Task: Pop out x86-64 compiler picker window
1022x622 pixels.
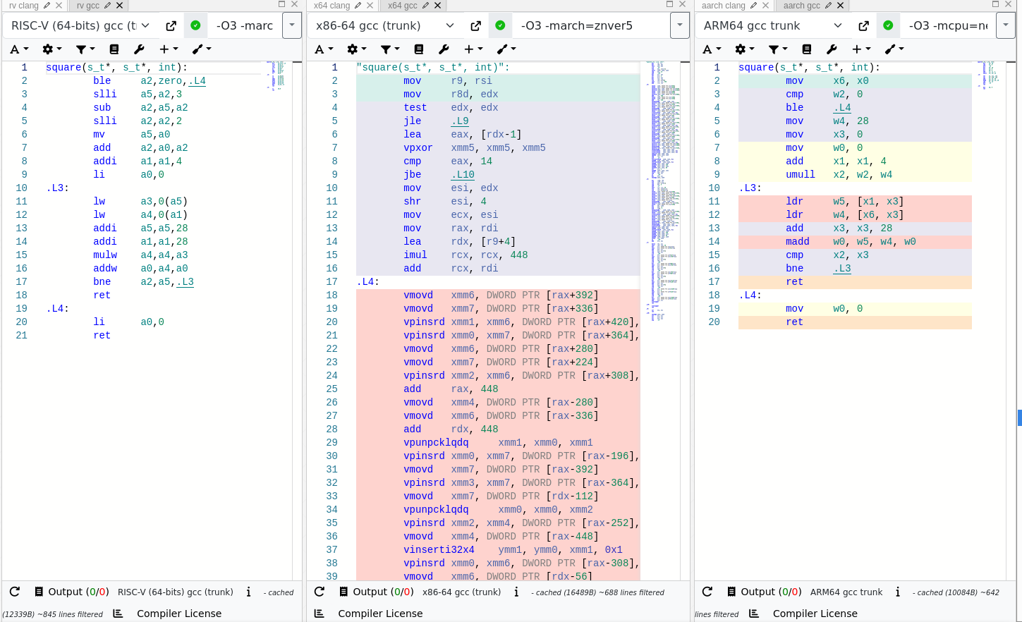Action: point(476,25)
